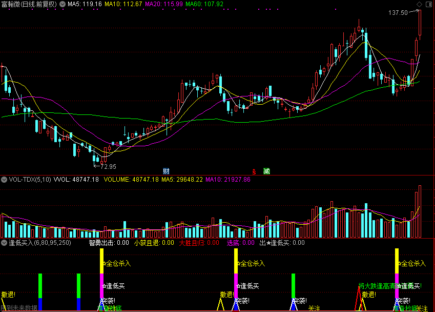Select the MA10: 112.67 label
This screenshot has width=435, height=312.
pos(123,4)
